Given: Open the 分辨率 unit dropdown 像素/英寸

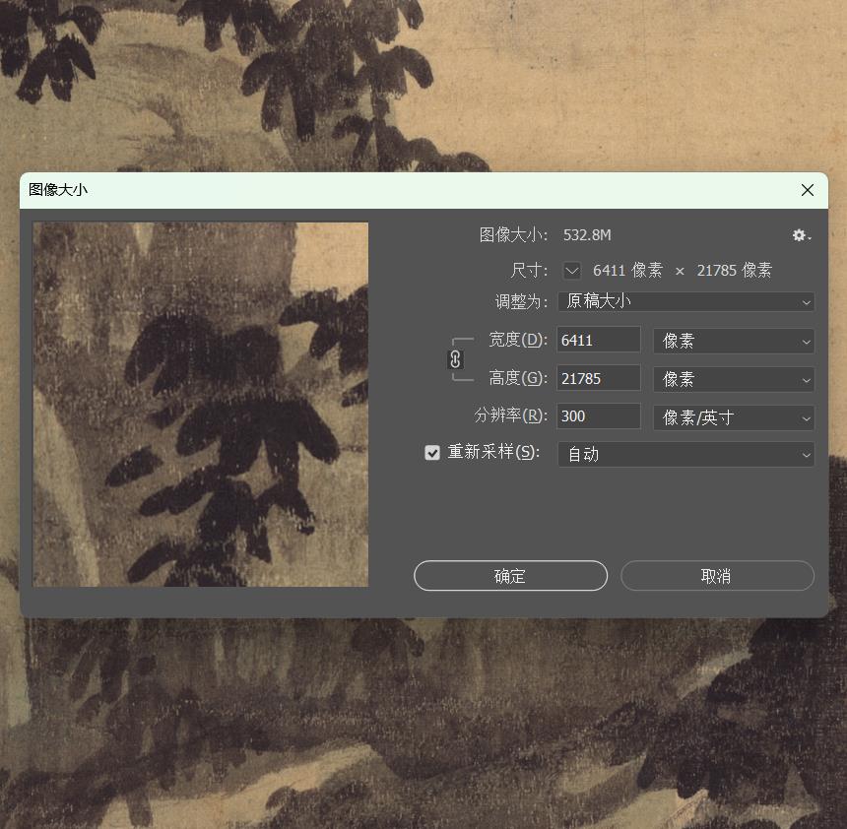Looking at the screenshot, I should pyautogui.click(x=734, y=417).
